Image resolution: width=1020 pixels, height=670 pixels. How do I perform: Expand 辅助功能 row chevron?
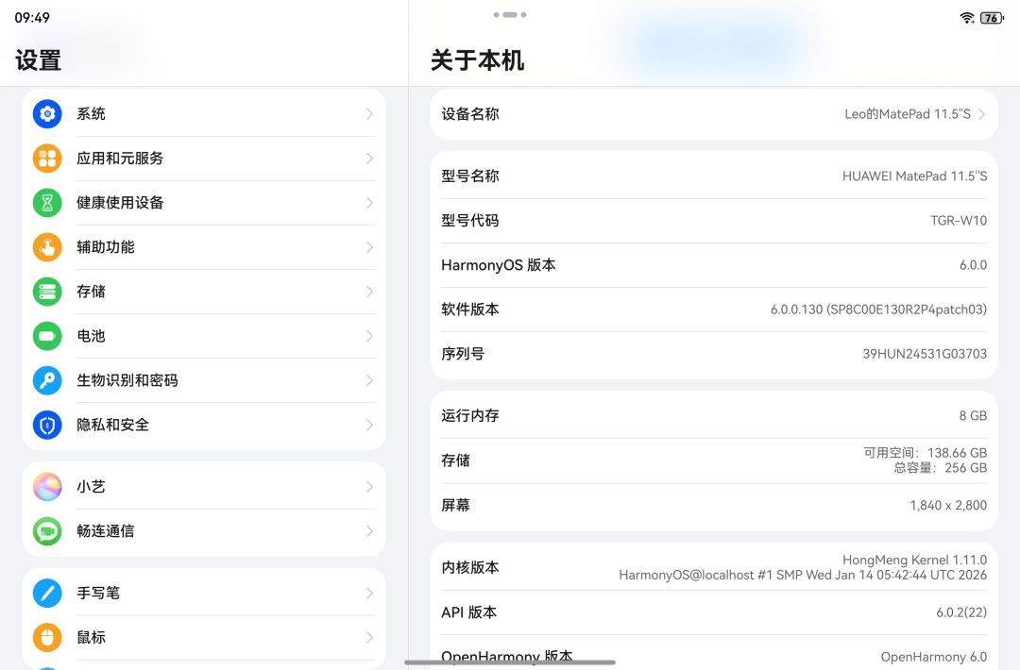(x=369, y=247)
